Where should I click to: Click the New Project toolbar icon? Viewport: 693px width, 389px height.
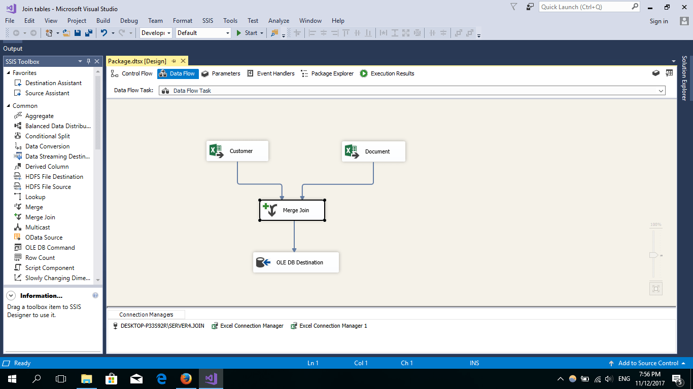49,33
